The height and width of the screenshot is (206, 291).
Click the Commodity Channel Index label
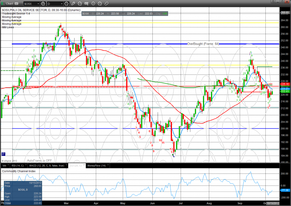19,171
